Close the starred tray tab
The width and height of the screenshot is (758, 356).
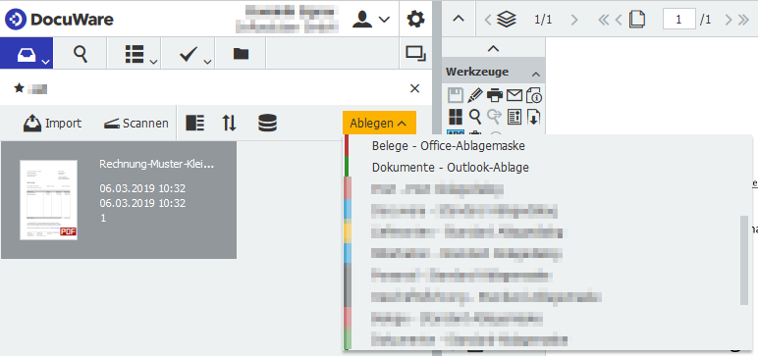pyautogui.click(x=414, y=88)
